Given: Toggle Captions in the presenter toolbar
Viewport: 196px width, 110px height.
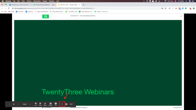Looking at the screenshot, I should point(51,104).
